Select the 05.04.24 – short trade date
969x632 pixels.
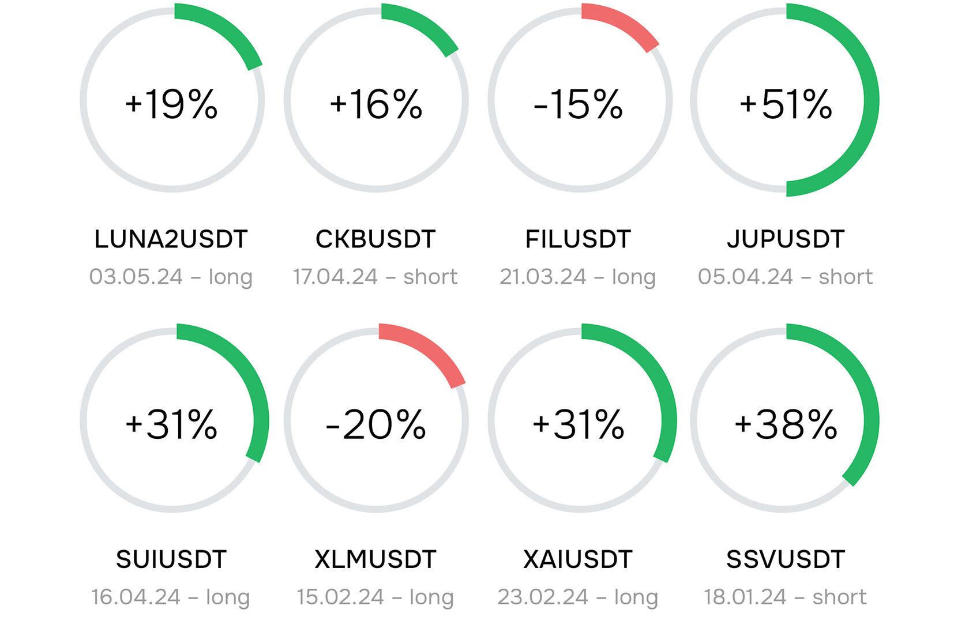(x=786, y=277)
